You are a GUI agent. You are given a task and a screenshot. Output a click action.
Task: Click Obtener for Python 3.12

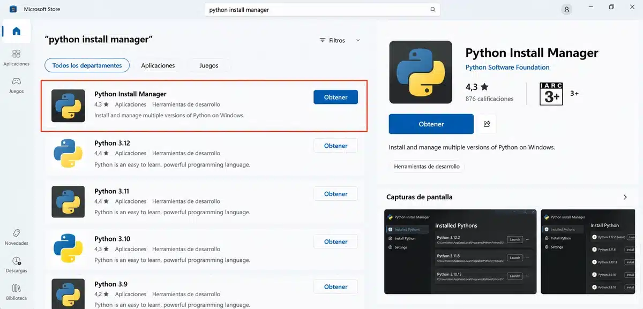[x=335, y=146]
